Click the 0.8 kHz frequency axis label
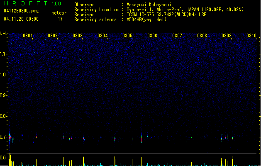 point(3,116)
